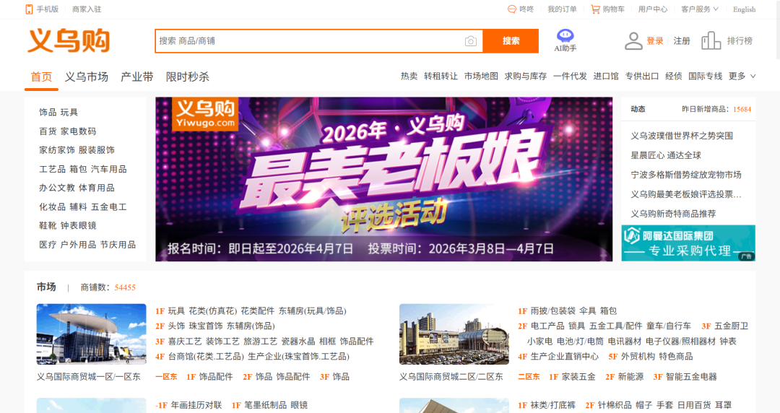Switch to the 首页 tab
This screenshot has width=780, height=413.
coord(41,77)
